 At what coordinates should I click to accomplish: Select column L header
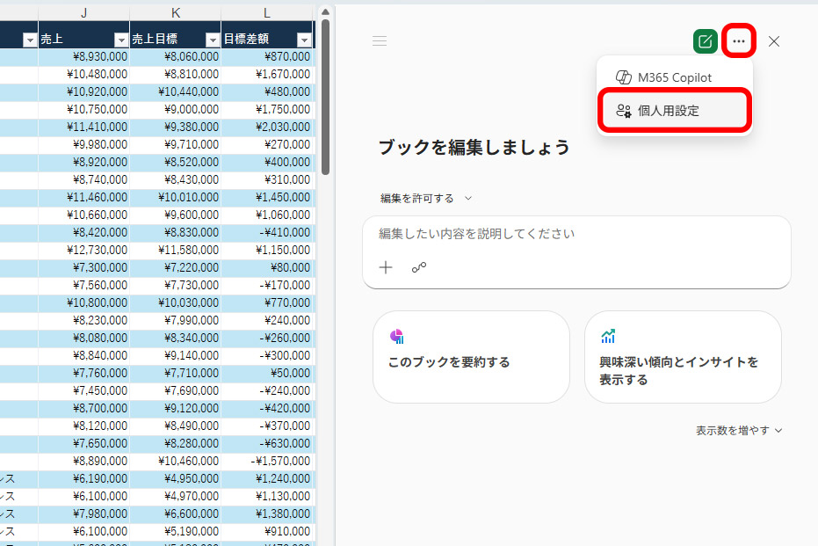click(267, 13)
